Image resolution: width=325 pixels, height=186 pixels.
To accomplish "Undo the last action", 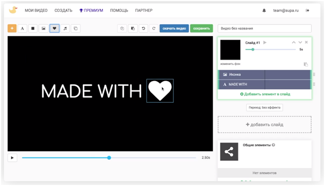I will pyautogui.click(x=143, y=28).
